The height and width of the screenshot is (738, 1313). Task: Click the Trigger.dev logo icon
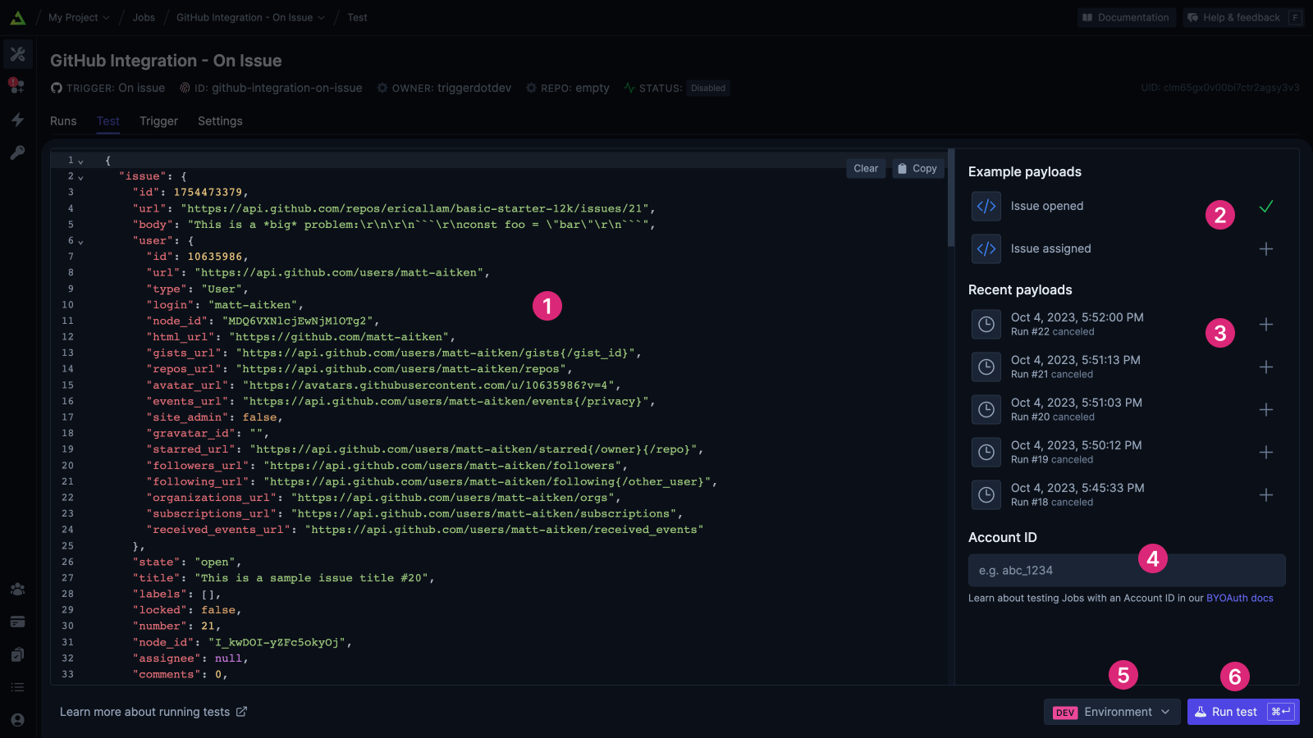[x=17, y=17]
